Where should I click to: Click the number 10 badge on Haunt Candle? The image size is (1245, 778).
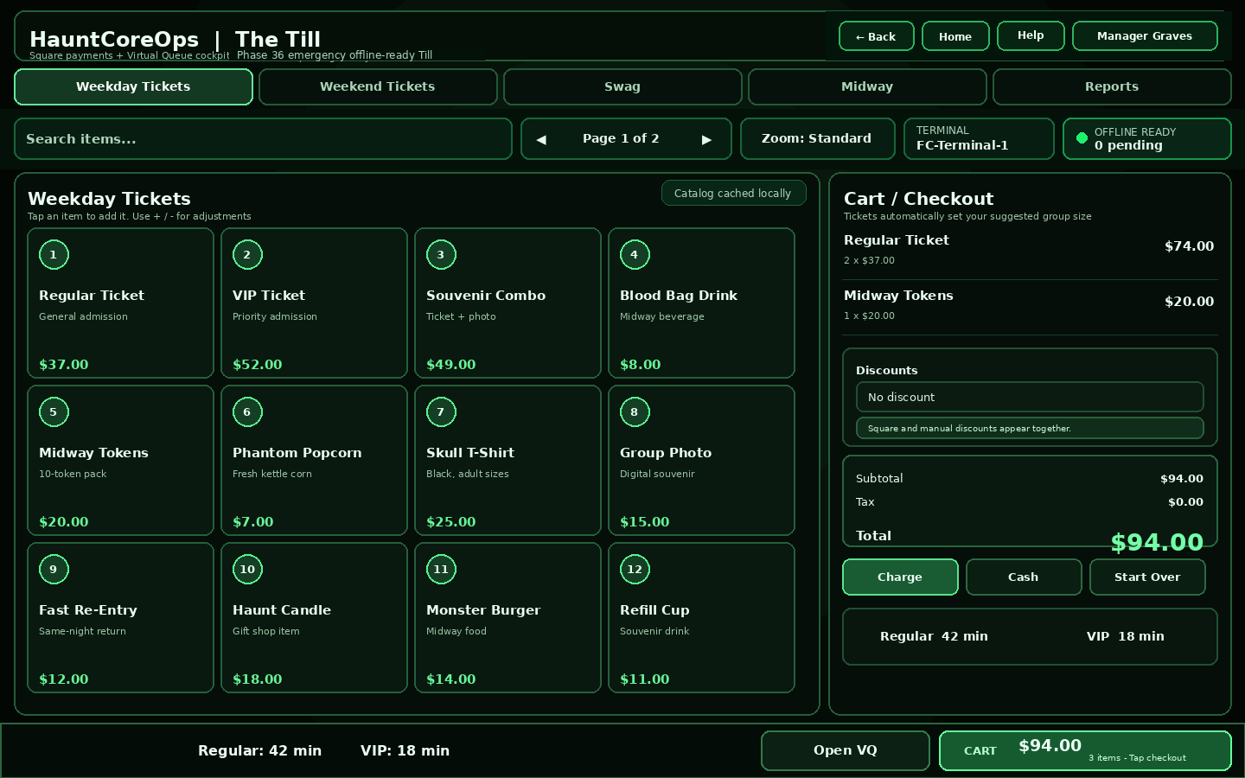pos(247,570)
